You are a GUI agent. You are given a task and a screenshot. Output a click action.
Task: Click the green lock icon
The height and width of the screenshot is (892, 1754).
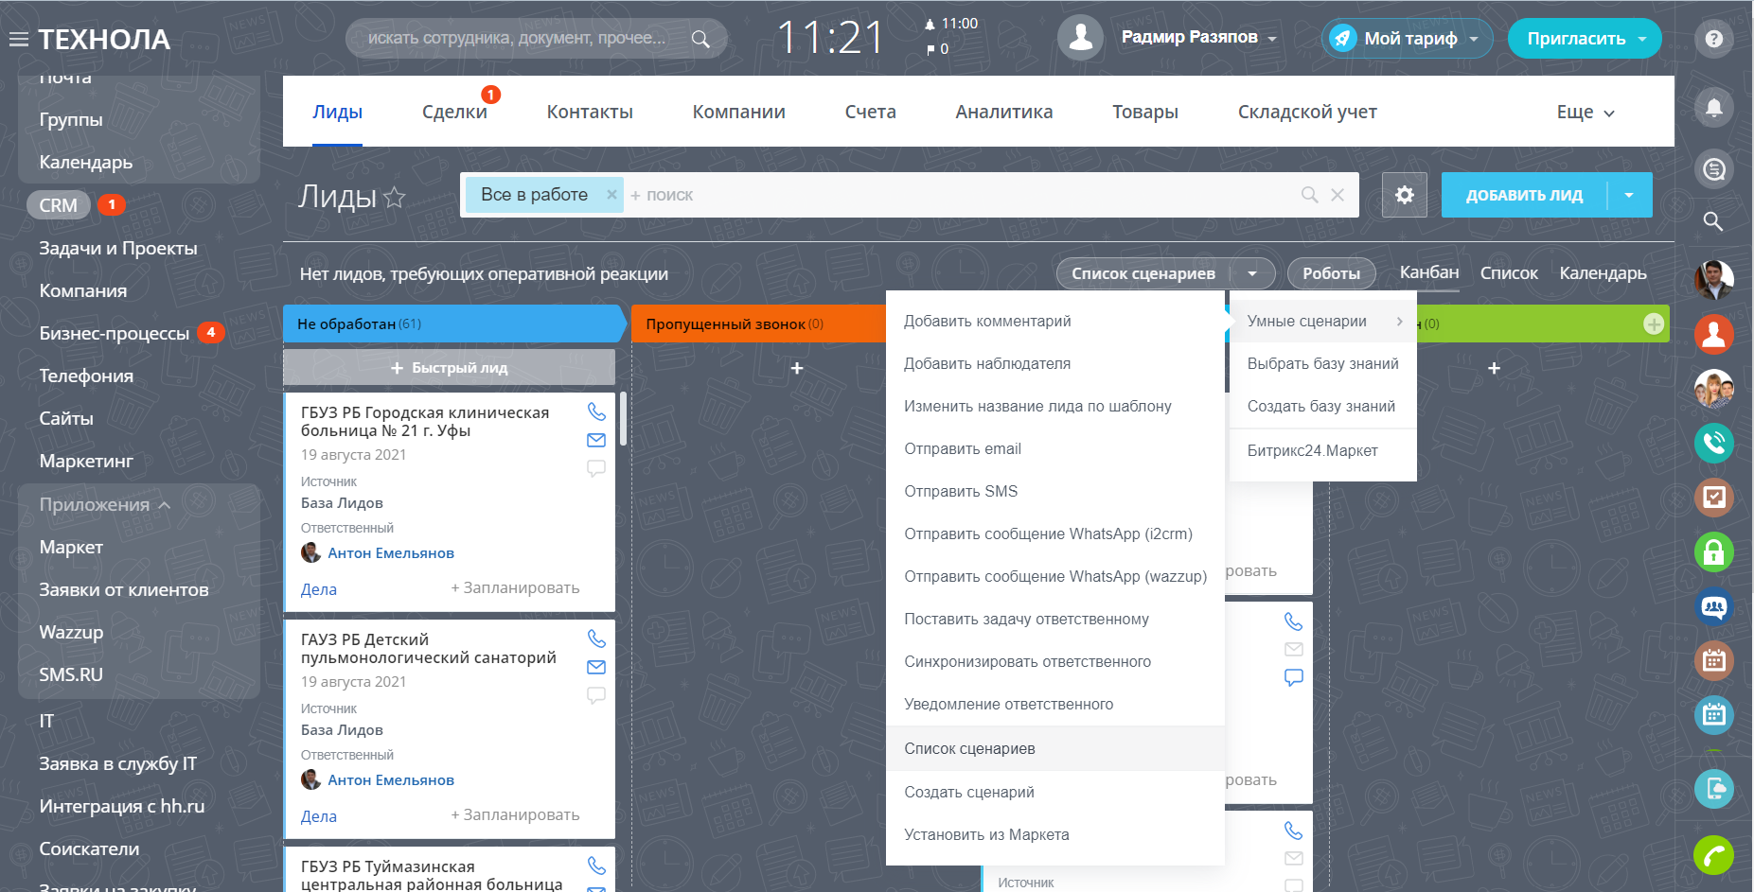(x=1714, y=552)
